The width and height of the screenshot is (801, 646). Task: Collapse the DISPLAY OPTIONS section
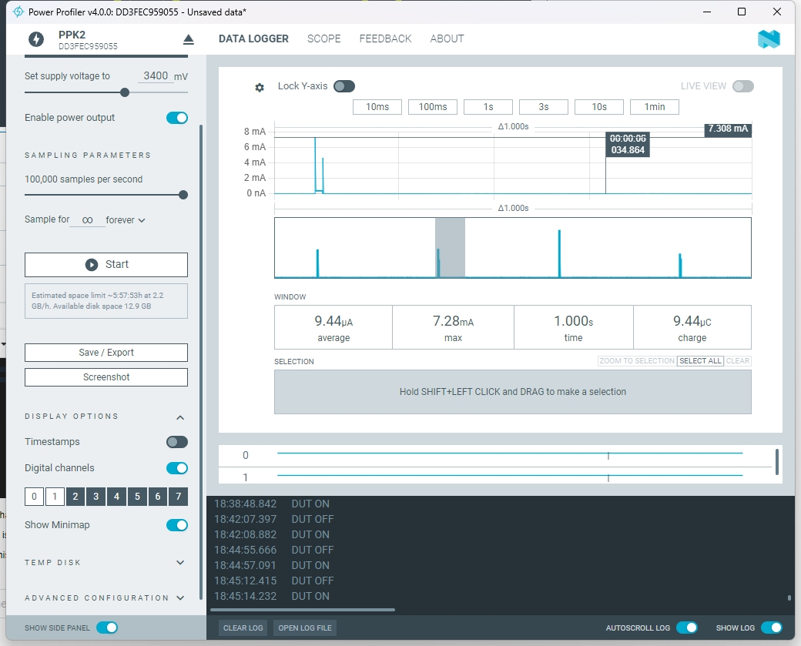click(179, 417)
